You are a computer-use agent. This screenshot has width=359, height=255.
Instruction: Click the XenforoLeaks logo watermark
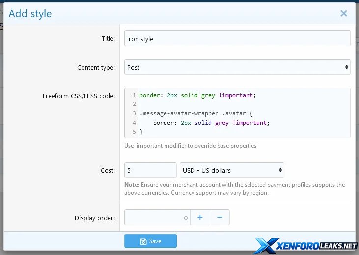(x=306, y=245)
